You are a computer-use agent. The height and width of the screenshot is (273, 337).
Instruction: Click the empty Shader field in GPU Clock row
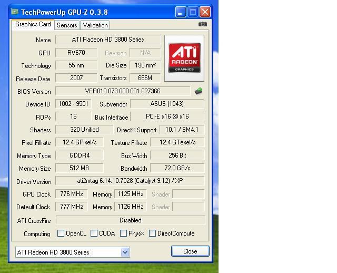point(189,194)
